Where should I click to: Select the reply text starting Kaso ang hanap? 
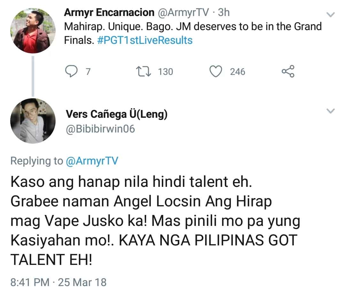point(156,220)
